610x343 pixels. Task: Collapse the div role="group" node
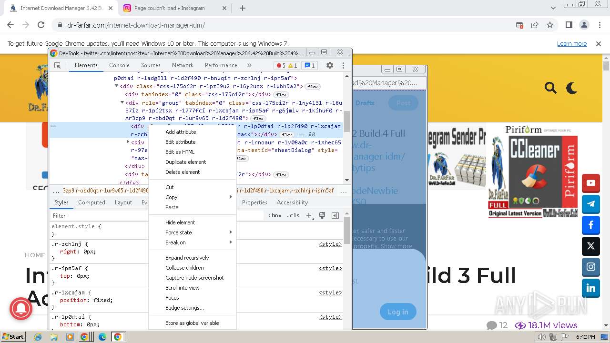122,102
